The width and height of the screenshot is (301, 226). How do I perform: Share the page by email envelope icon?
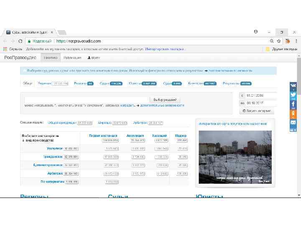point(293,123)
